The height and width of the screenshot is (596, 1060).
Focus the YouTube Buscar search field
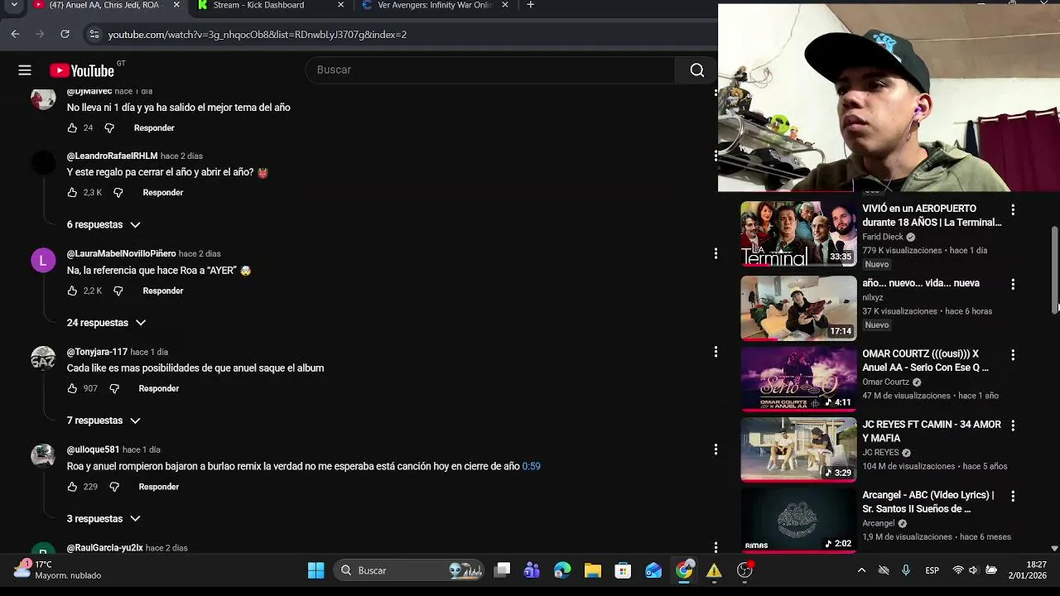pyautogui.click(x=491, y=70)
